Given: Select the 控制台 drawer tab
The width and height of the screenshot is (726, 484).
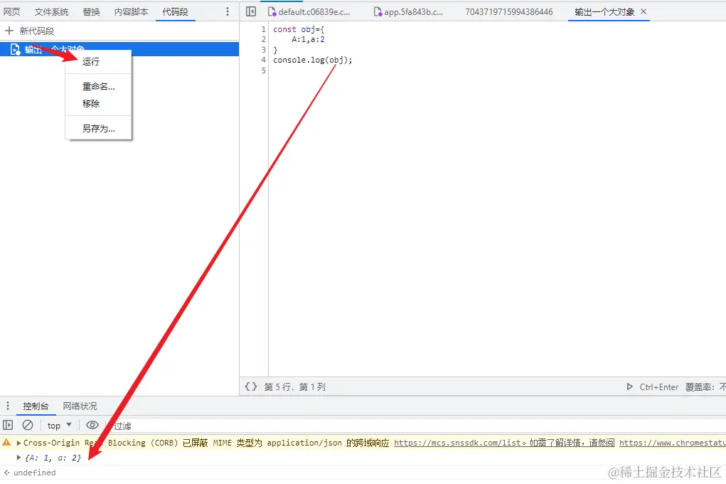Looking at the screenshot, I should [36, 406].
